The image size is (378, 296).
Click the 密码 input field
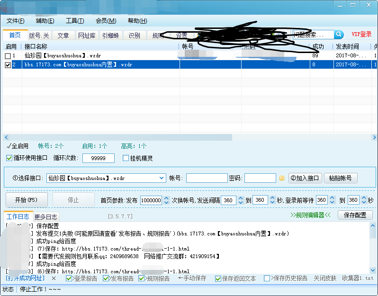(261, 179)
